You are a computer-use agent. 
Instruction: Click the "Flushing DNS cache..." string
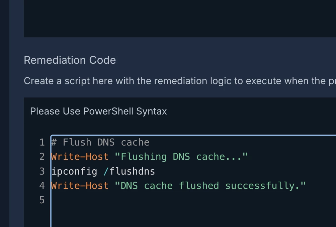(x=181, y=157)
